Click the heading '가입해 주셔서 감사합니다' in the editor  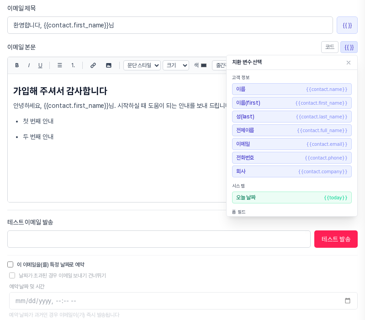60,91
